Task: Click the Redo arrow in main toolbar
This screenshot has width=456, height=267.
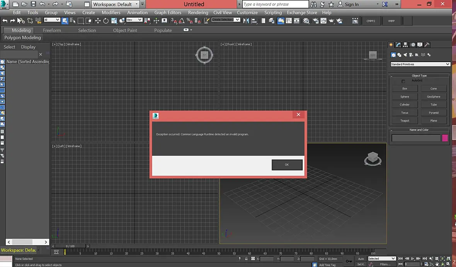Action: (12, 20)
